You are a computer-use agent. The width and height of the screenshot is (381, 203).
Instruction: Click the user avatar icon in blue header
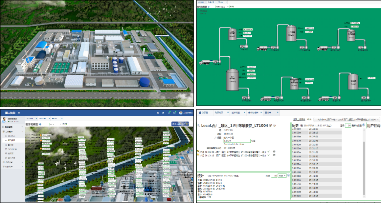tap(181, 113)
